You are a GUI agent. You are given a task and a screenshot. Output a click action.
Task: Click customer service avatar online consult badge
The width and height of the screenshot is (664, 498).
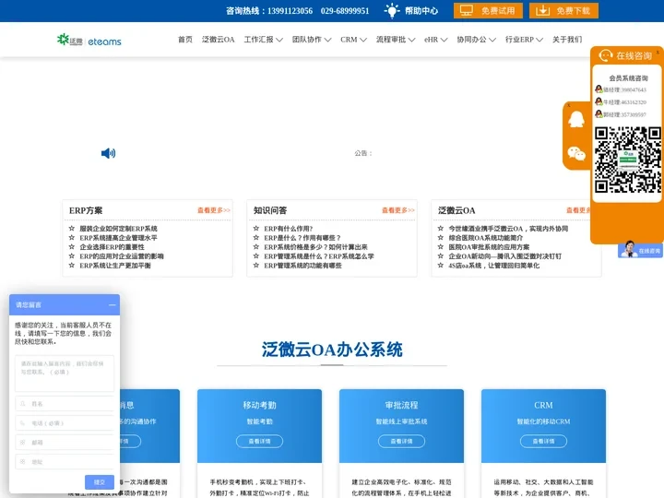(640, 249)
